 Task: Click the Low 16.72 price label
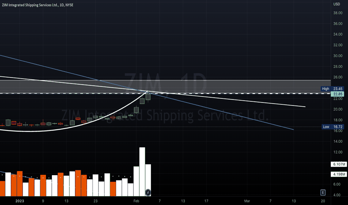333,127
